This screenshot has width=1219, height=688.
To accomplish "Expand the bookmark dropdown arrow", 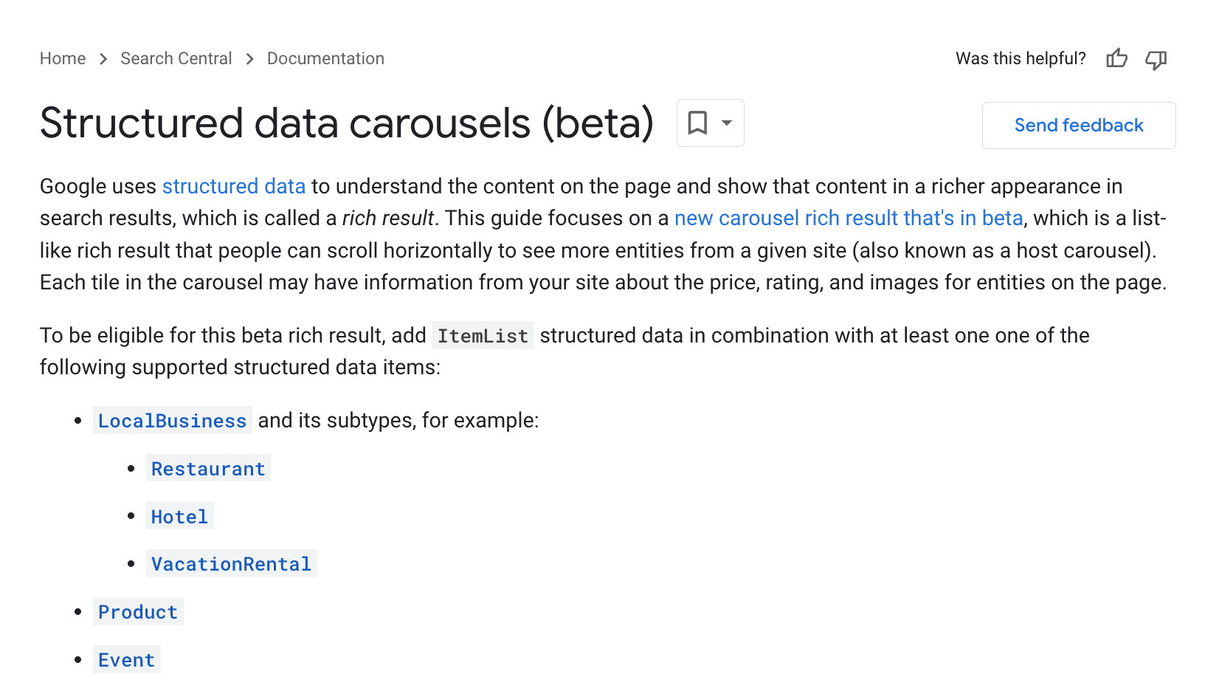I will (727, 123).
